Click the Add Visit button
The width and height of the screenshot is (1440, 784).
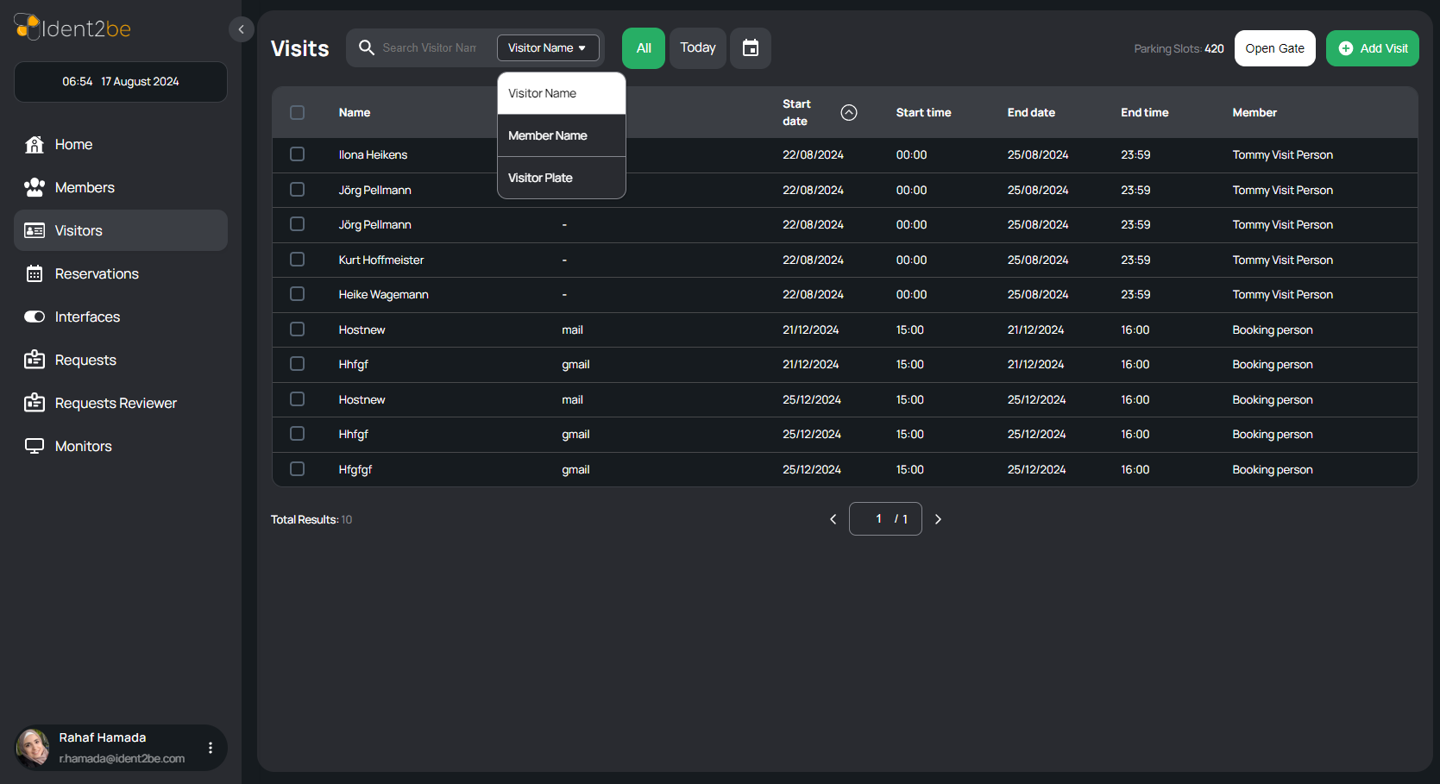click(x=1373, y=48)
